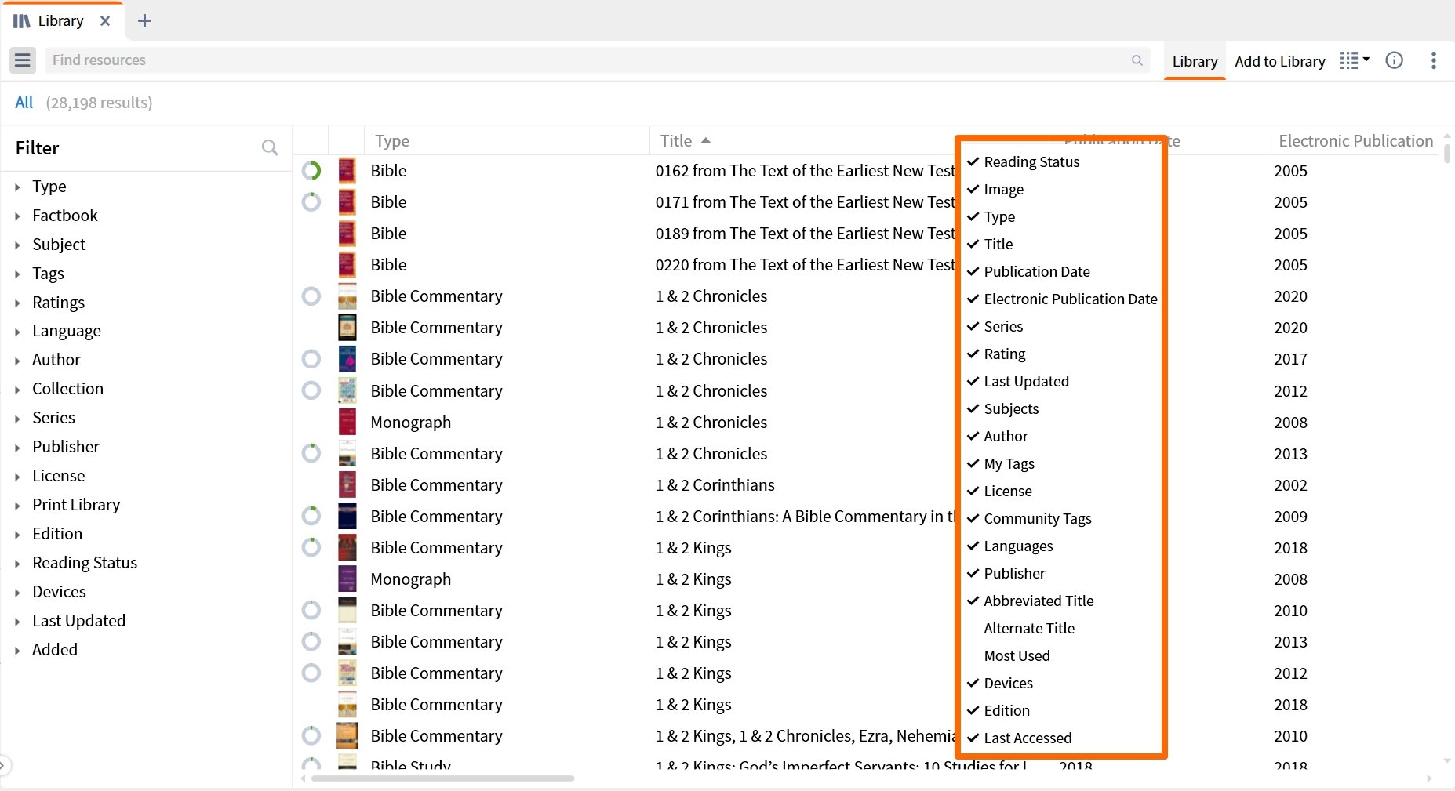Expand the Print Library filter
This screenshot has width=1455, height=791.
click(x=17, y=506)
